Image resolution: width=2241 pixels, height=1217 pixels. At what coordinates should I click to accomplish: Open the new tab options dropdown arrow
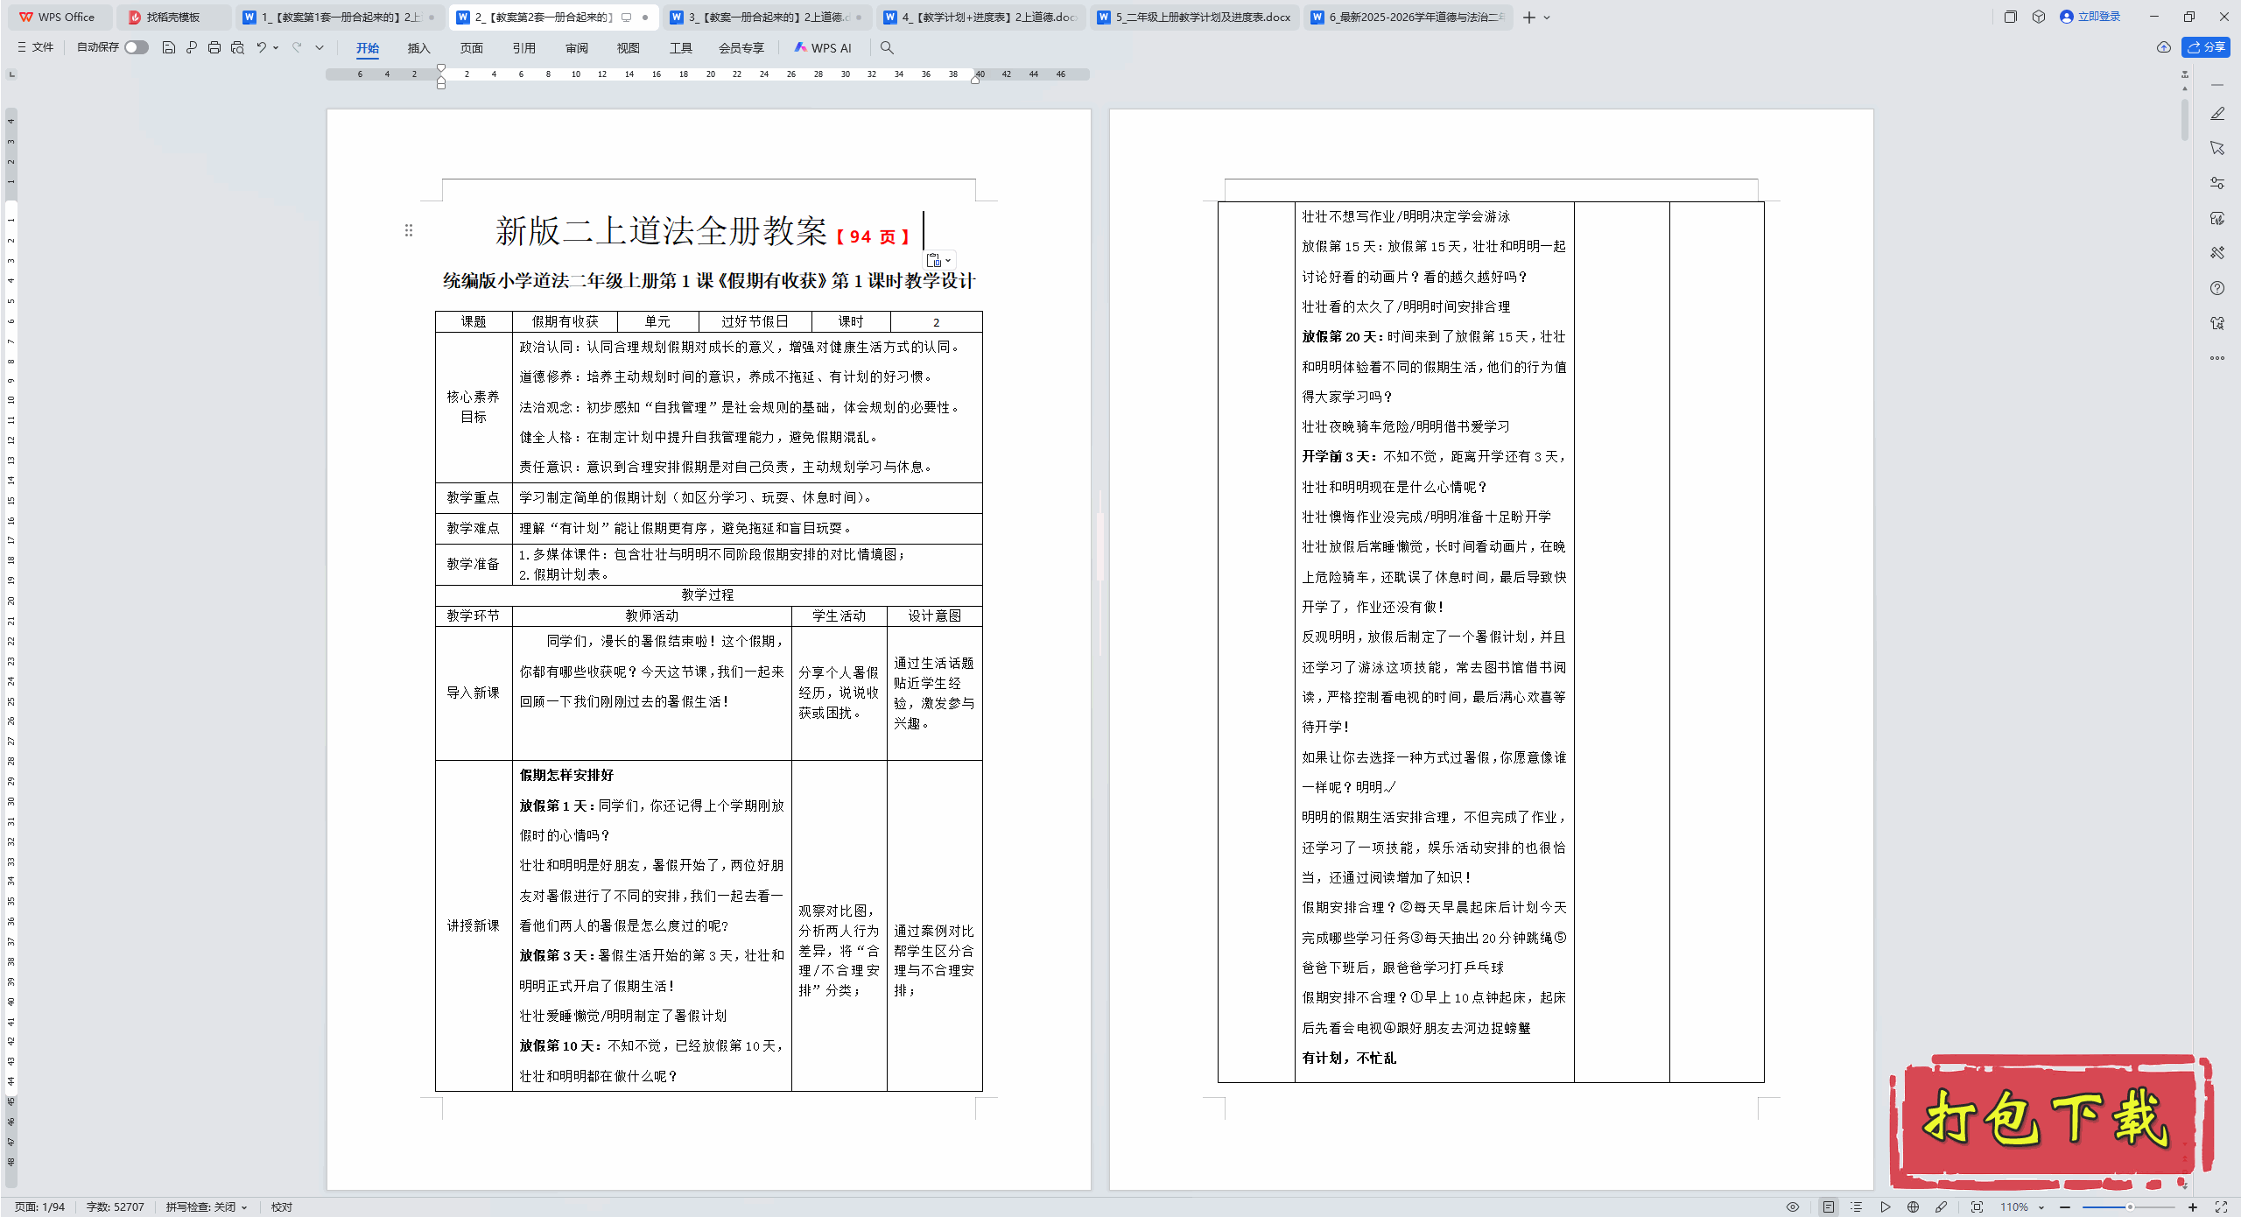(1548, 18)
